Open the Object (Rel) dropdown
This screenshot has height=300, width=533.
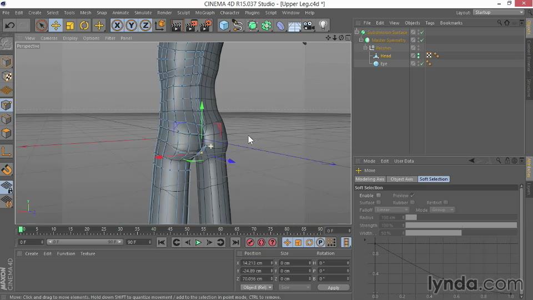click(x=257, y=287)
